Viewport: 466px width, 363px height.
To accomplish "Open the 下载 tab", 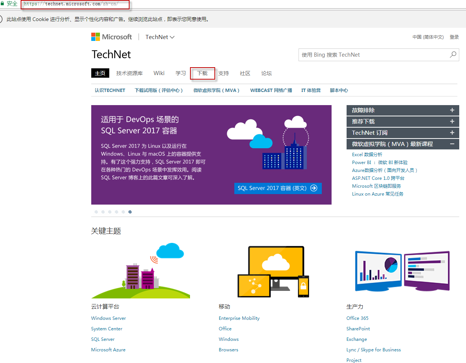I will (x=202, y=73).
